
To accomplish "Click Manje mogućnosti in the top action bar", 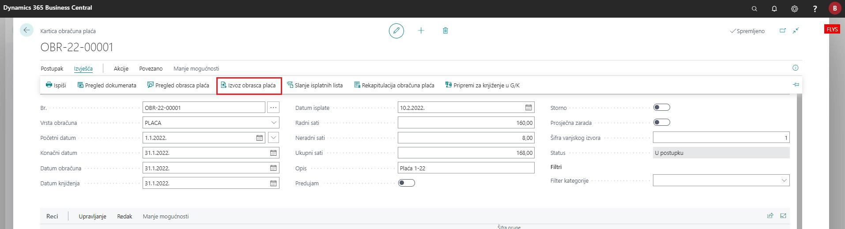I will click(x=196, y=68).
